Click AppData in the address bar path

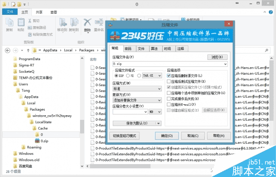pos(50,50)
